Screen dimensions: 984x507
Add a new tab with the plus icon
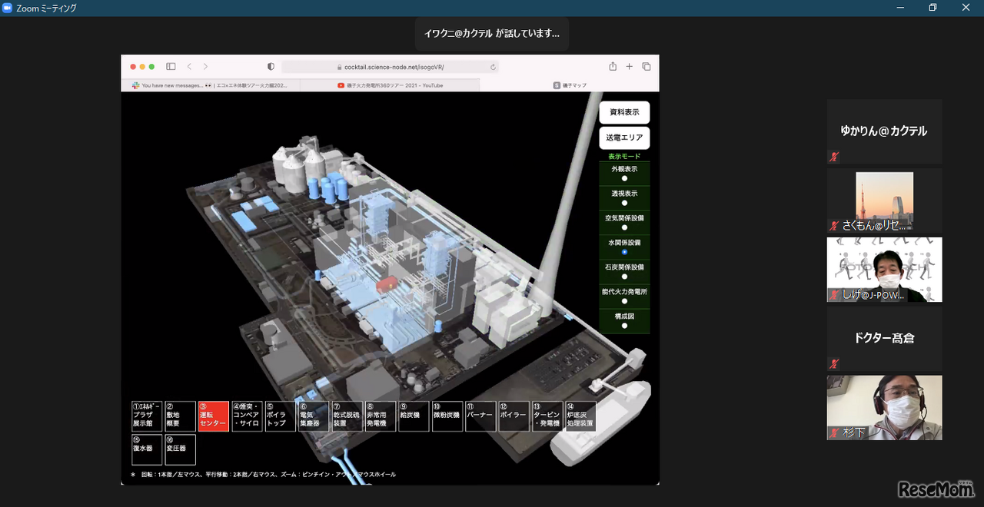point(629,67)
